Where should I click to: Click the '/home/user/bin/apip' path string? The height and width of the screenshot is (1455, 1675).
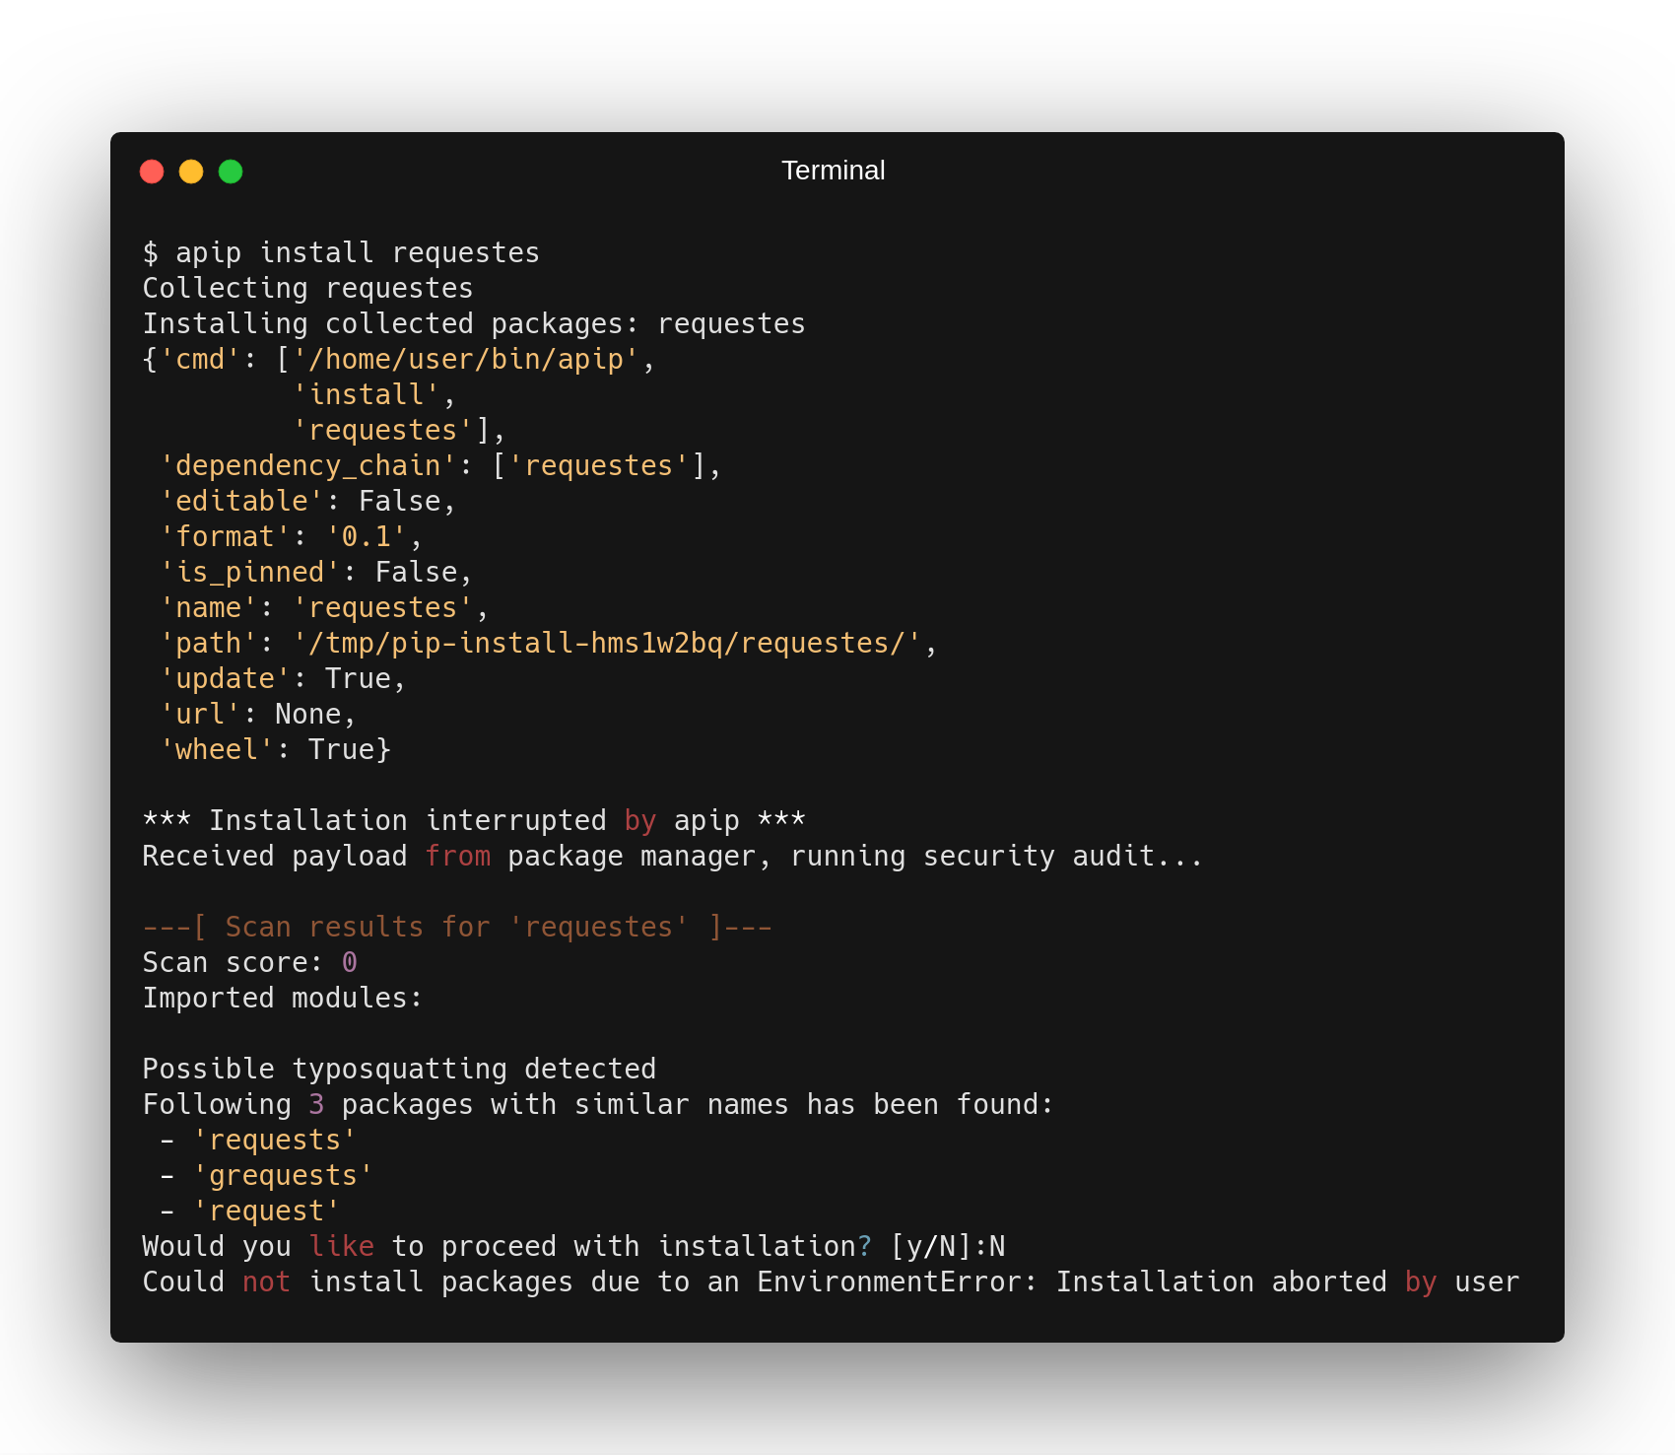[x=465, y=360]
